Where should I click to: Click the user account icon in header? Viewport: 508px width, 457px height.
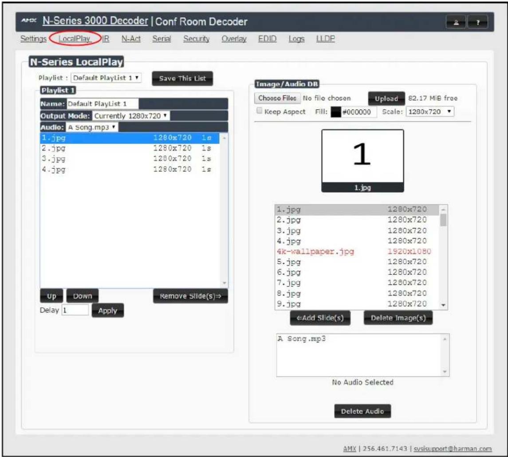click(x=456, y=22)
